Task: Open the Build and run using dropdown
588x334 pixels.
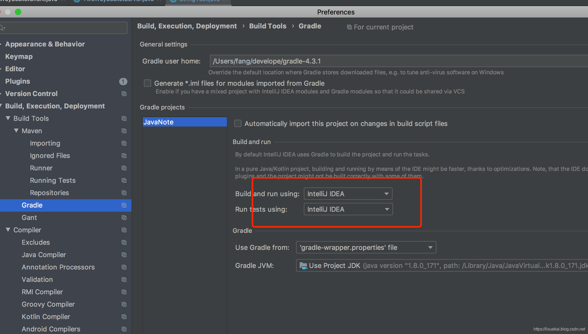Action: [348, 194]
